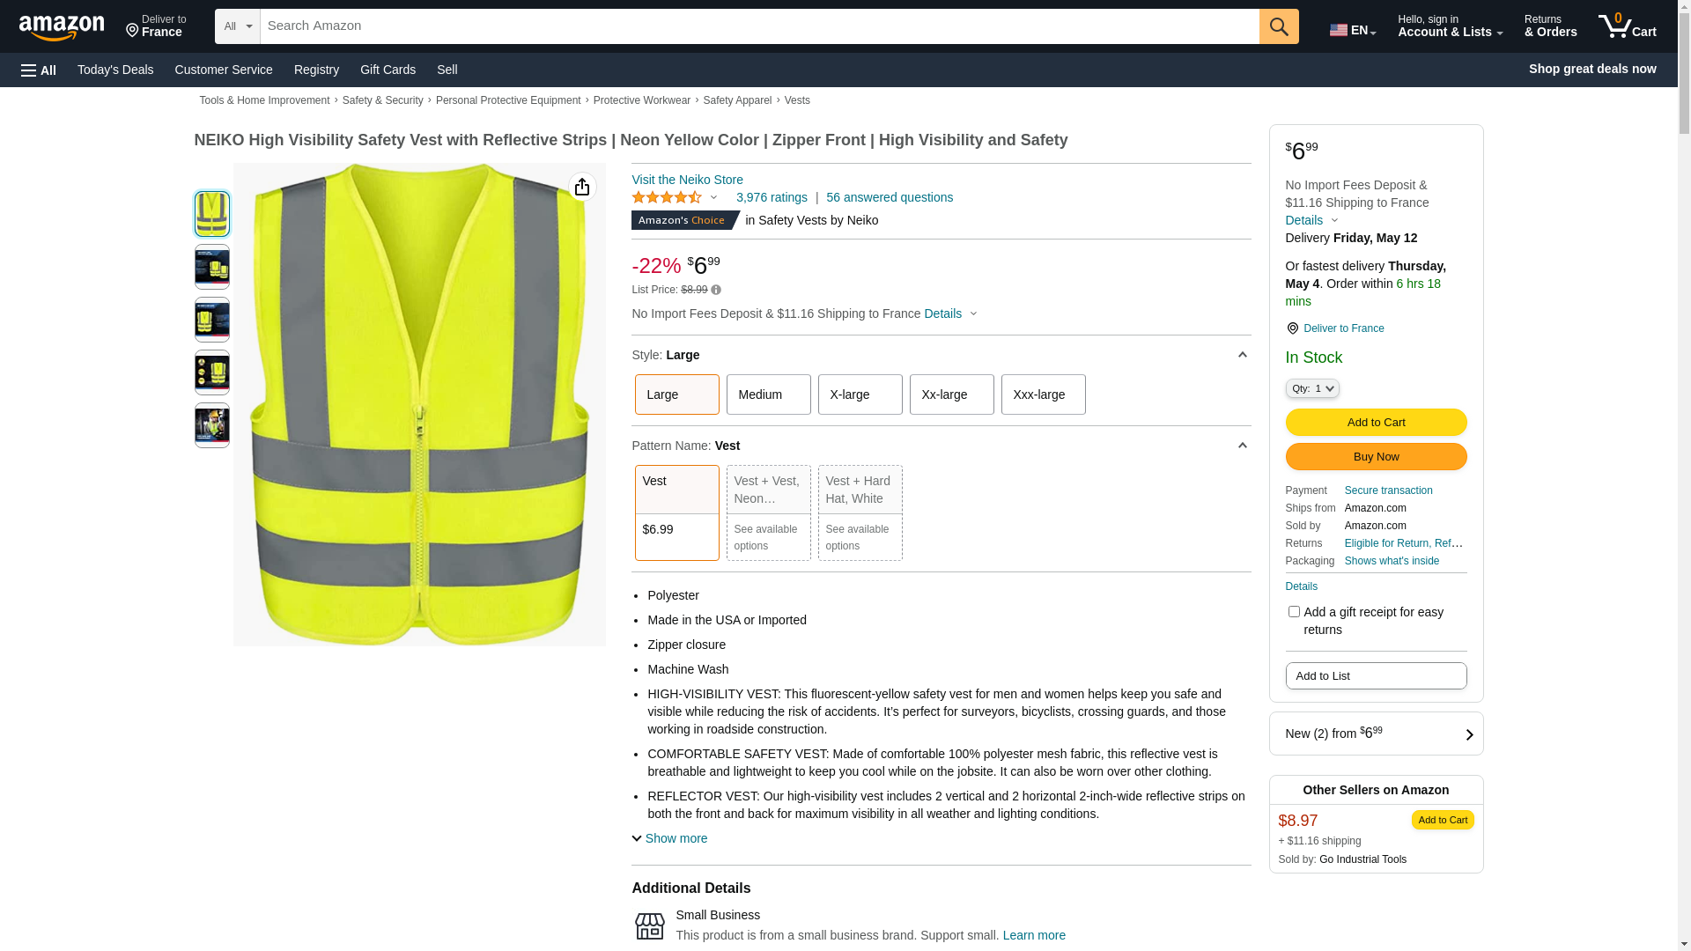The height and width of the screenshot is (951, 1691).
Task: Open the search category All dropdown
Action: click(x=237, y=26)
